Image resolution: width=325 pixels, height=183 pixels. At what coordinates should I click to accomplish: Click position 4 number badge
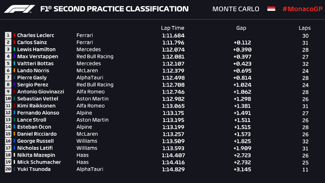coord(8,57)
